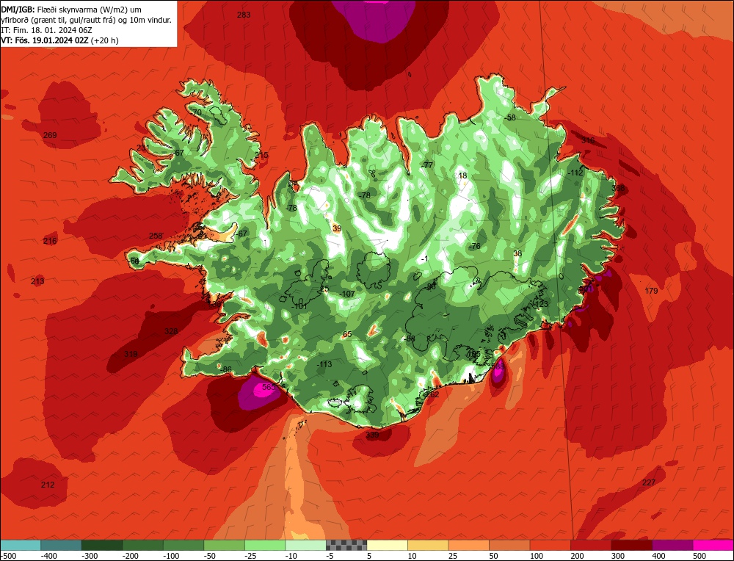This screenshot has height=561, width=734.
Task: Select the legend swatch between 25 and 50
Action: tap(468, 545)
